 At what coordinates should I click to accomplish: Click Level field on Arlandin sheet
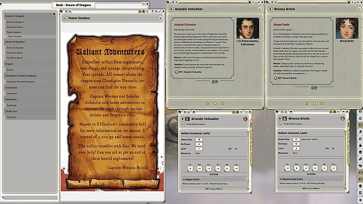click(199, 149)
